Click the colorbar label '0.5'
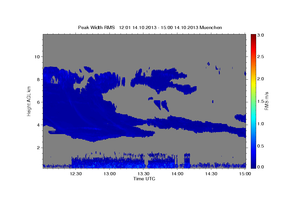304x202 pixels. (x=261, y=146)
